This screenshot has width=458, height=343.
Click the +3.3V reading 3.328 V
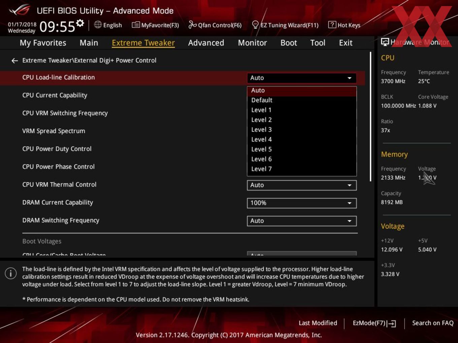tap(390, 274)
